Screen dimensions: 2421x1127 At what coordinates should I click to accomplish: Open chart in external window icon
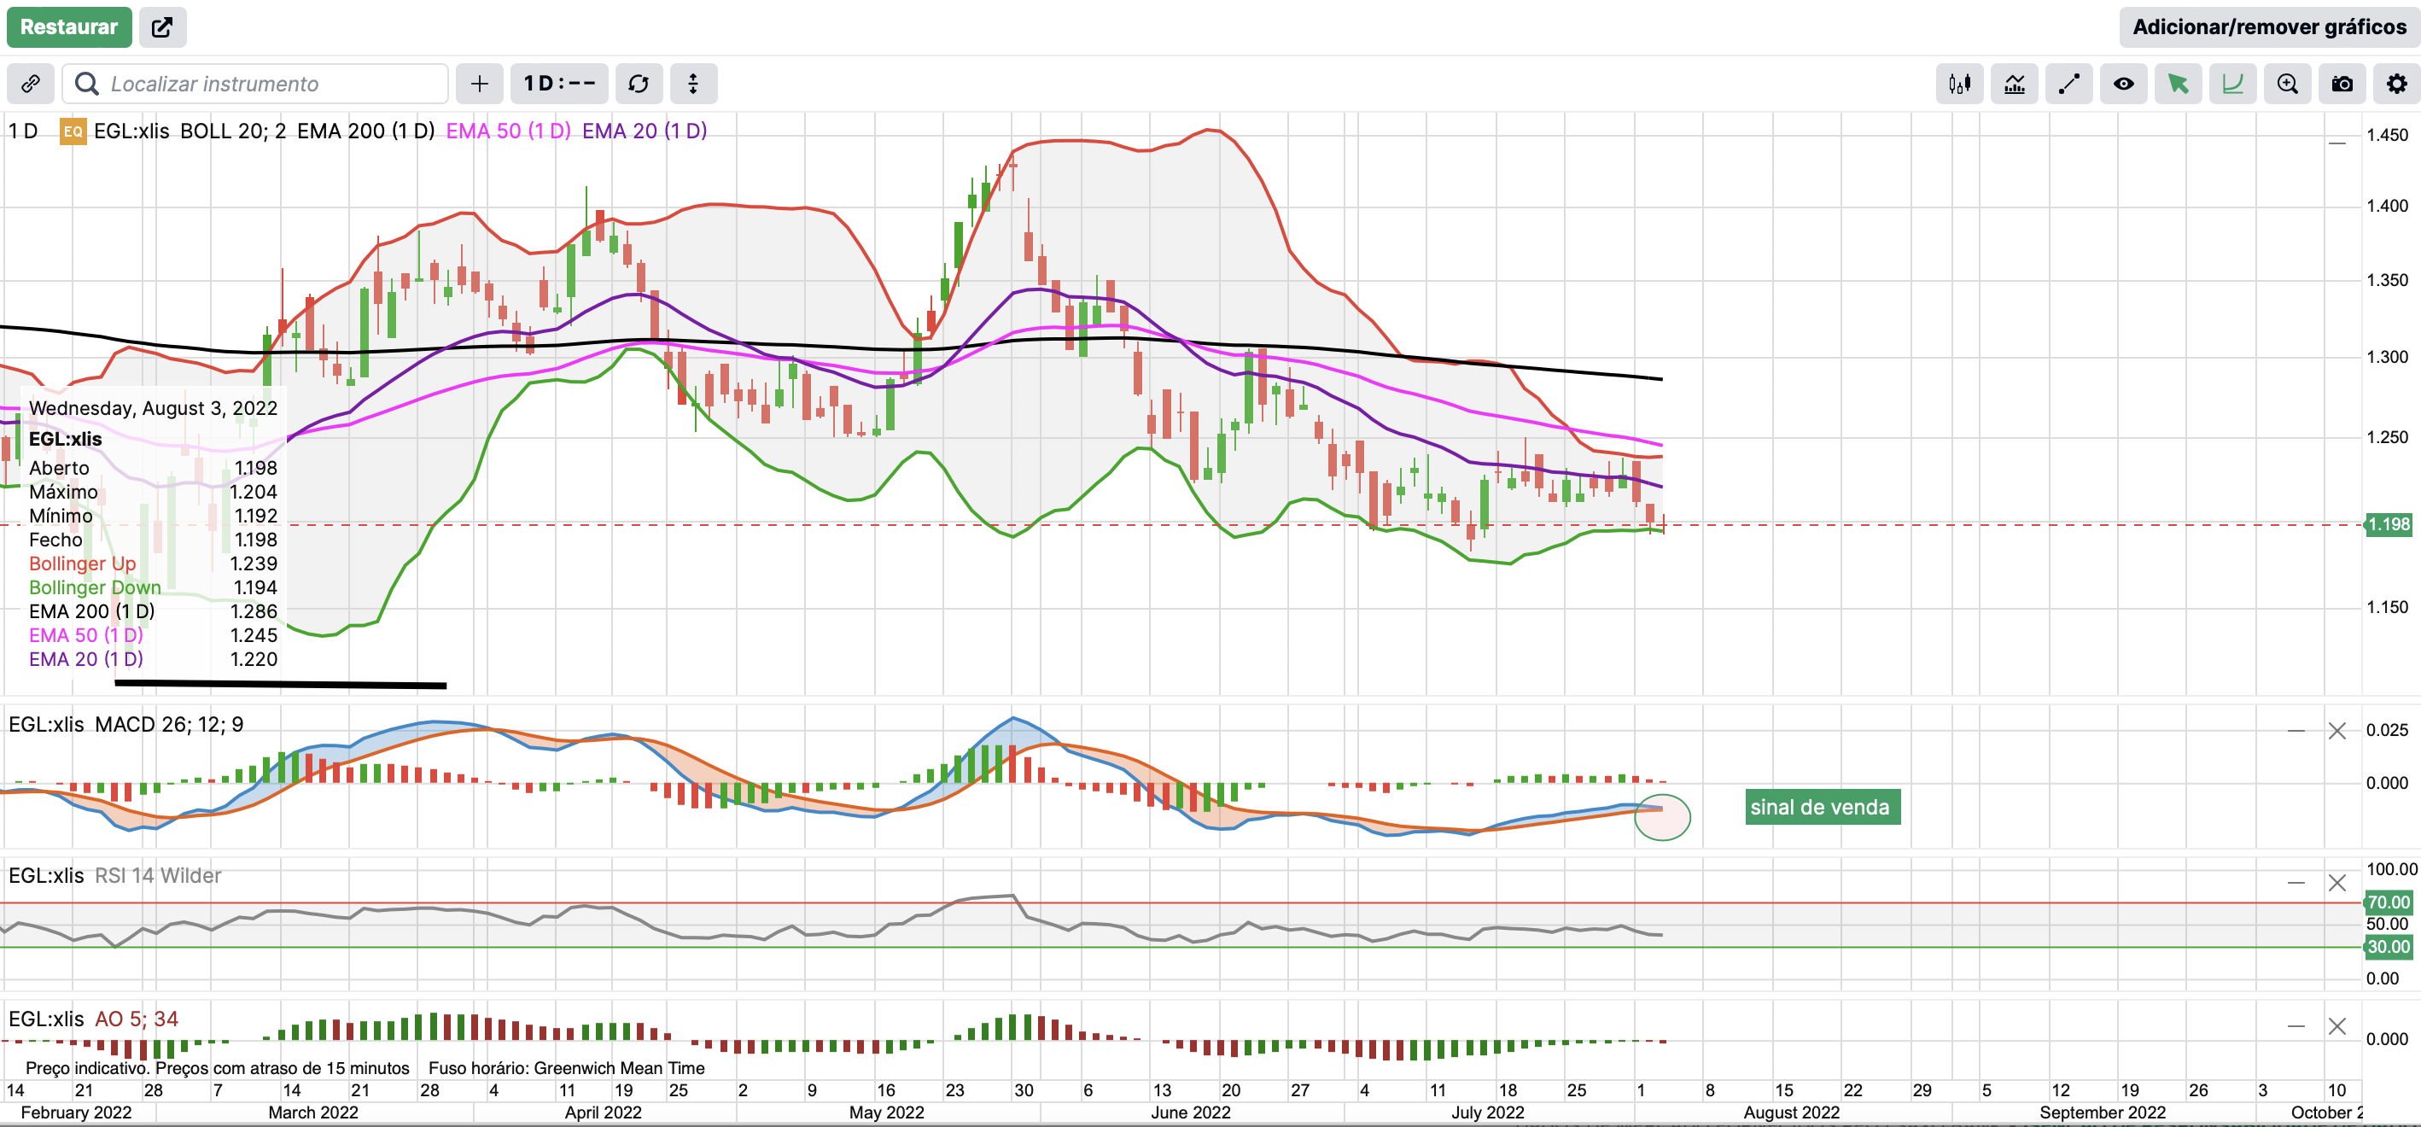coord(162,27)
